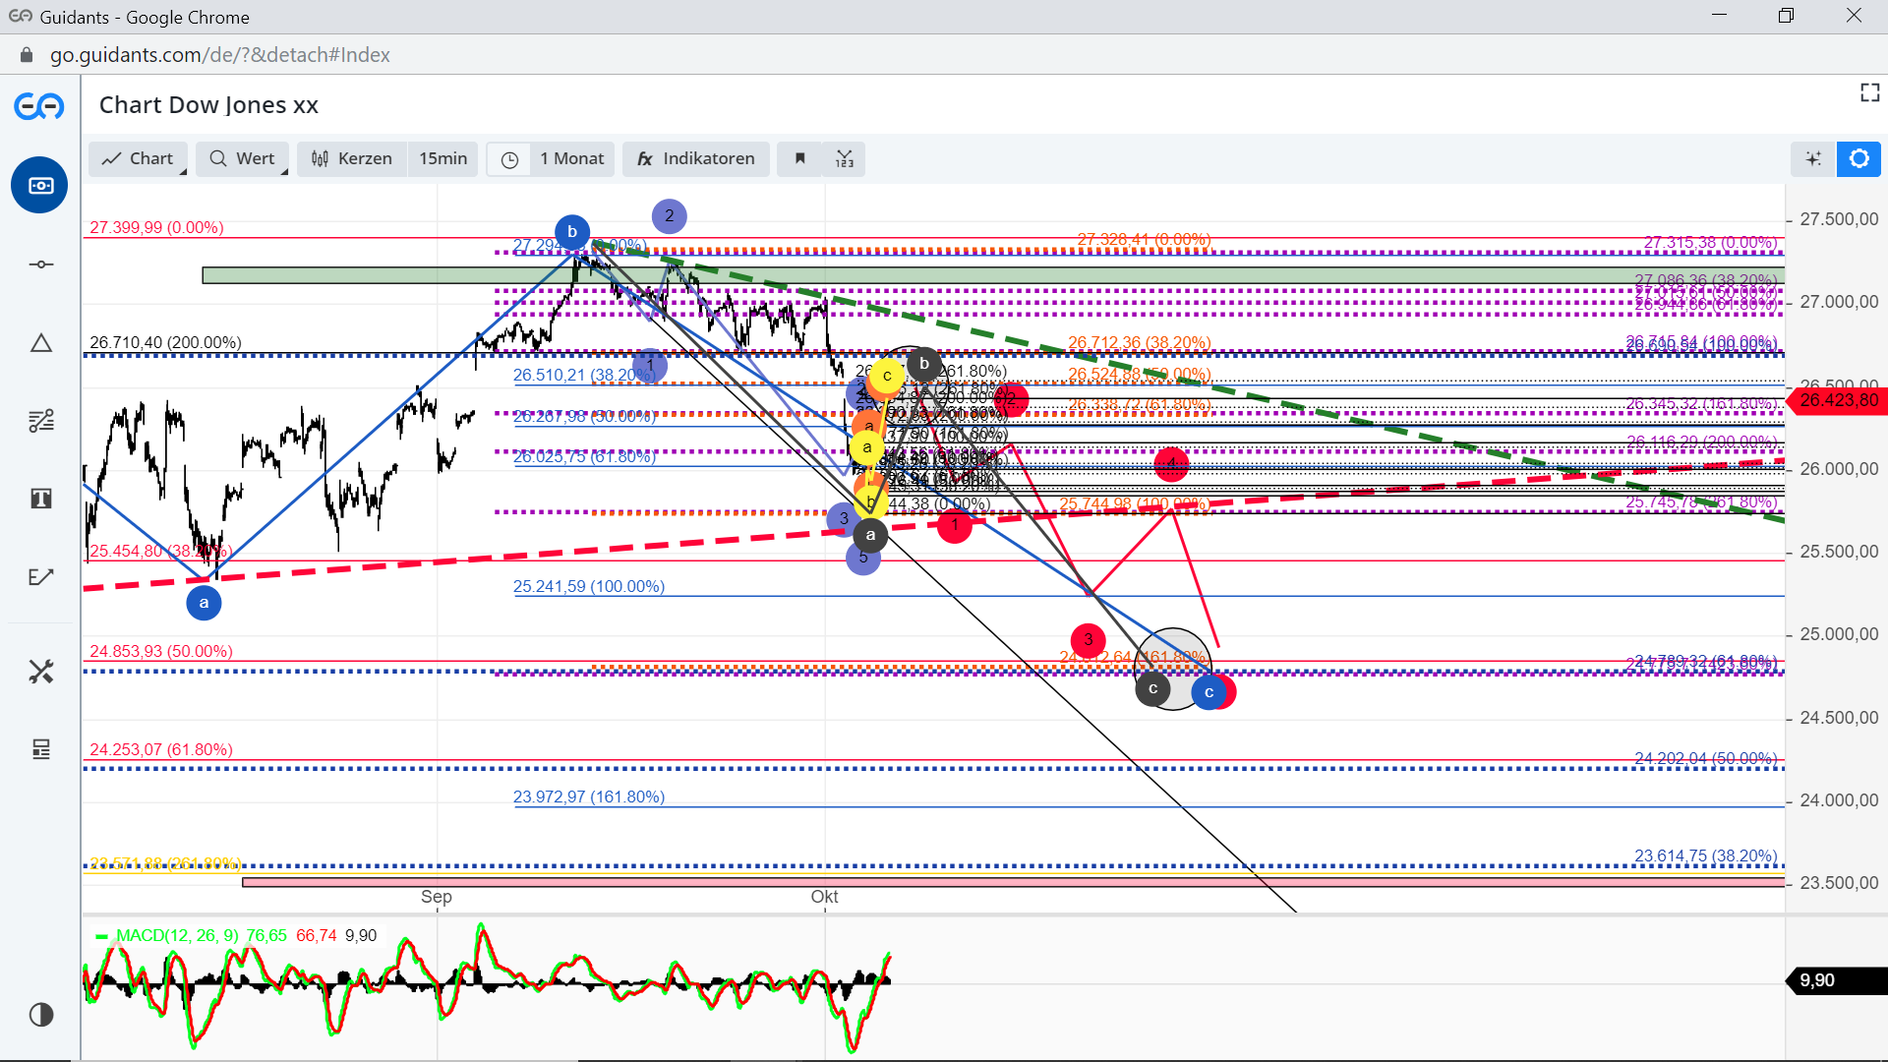
Task: Select blue wave marker 'b' at chart top
Action: [571, 232]
